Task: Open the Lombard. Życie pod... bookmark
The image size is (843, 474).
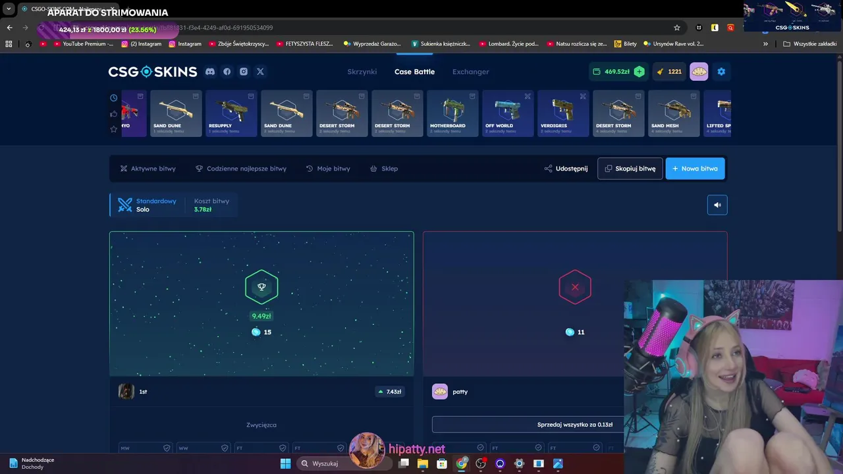Action: [x=509, y=44]
